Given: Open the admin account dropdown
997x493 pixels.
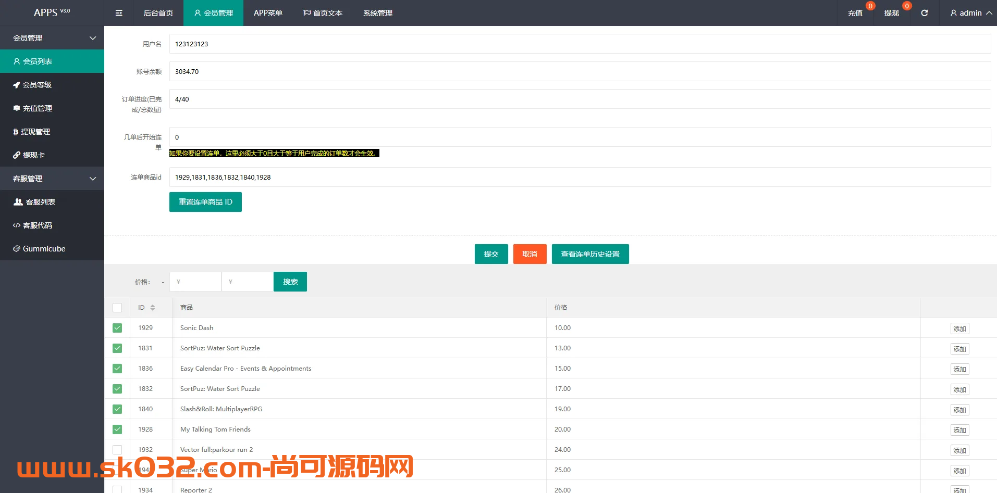Looking at the screenshot, I should click(968, 12).
